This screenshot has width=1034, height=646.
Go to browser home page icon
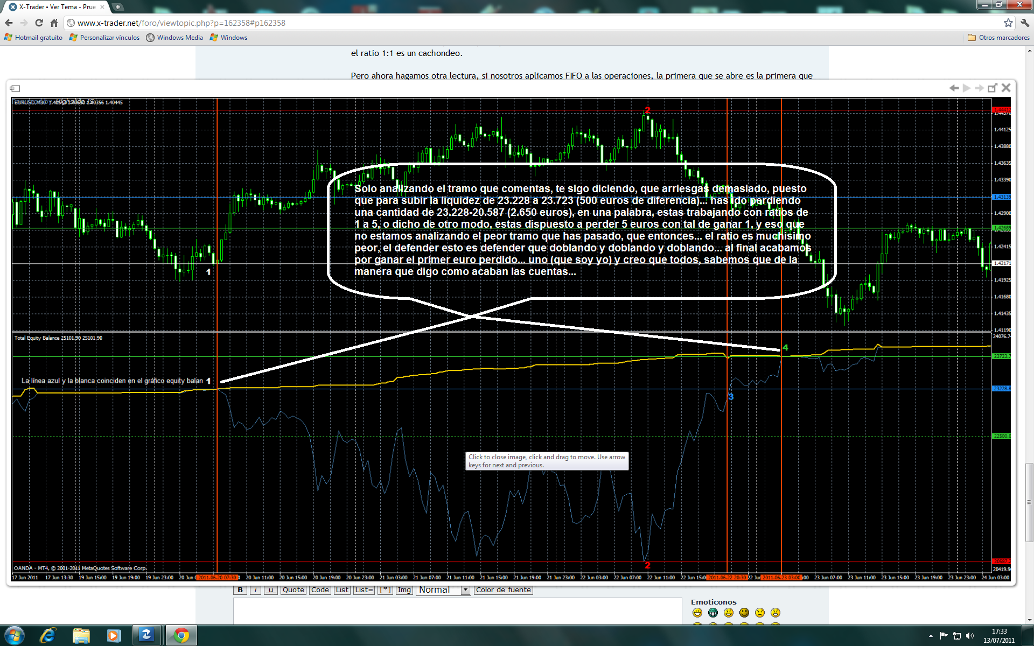54,23
